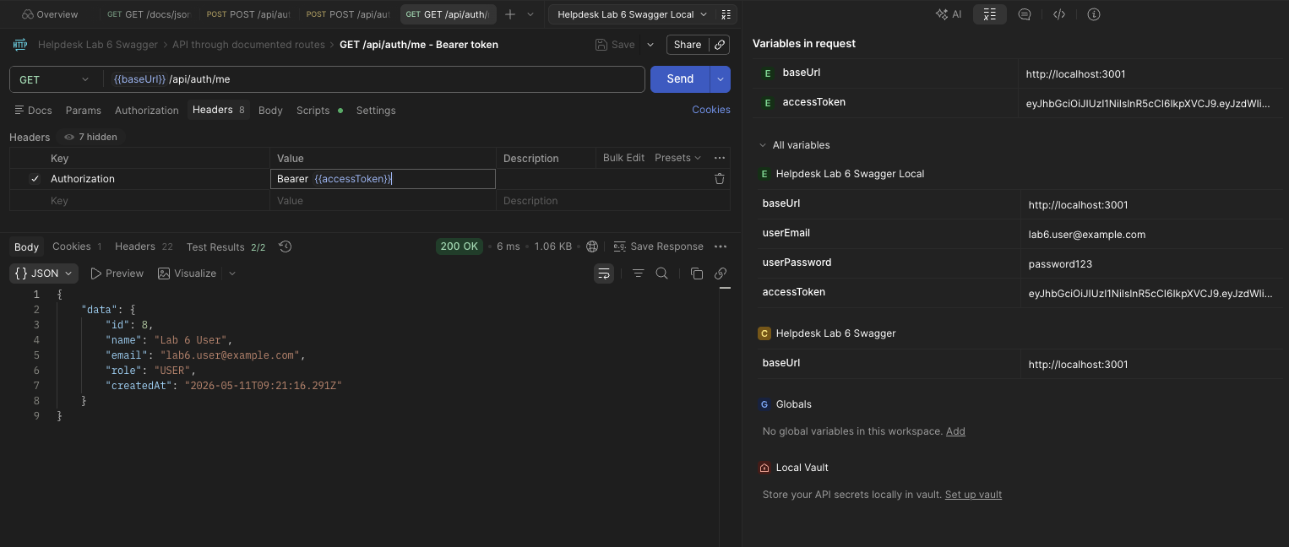Open headers table more options ellipsis
The width and height of the screenshot is (1289, 547).
tap(720, 158)
